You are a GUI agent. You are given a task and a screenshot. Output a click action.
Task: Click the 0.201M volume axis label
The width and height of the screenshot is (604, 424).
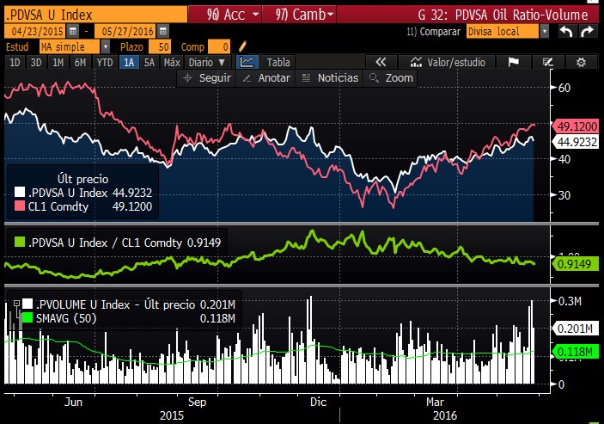point(576,329)
